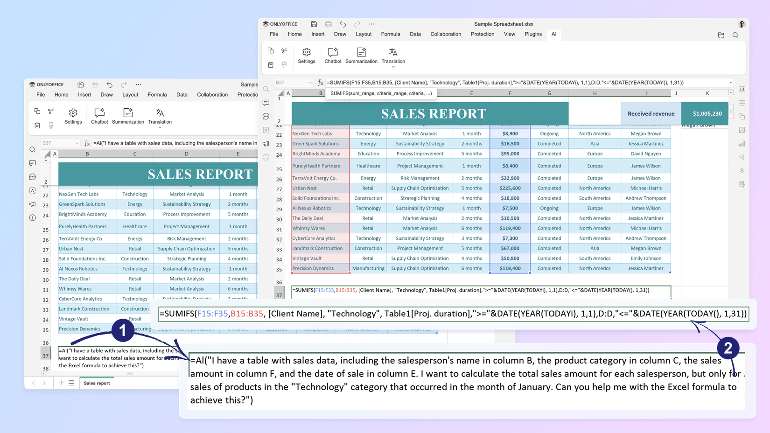
Task: Select the Sales report sheet tab
Action: pyautogui.click(x=97, y=383)
